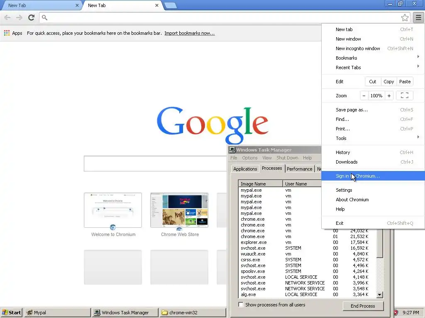The width and height of the screenshot is (425, 318).
Task: Increase zoom with the plus button
Action: [389, 96]
